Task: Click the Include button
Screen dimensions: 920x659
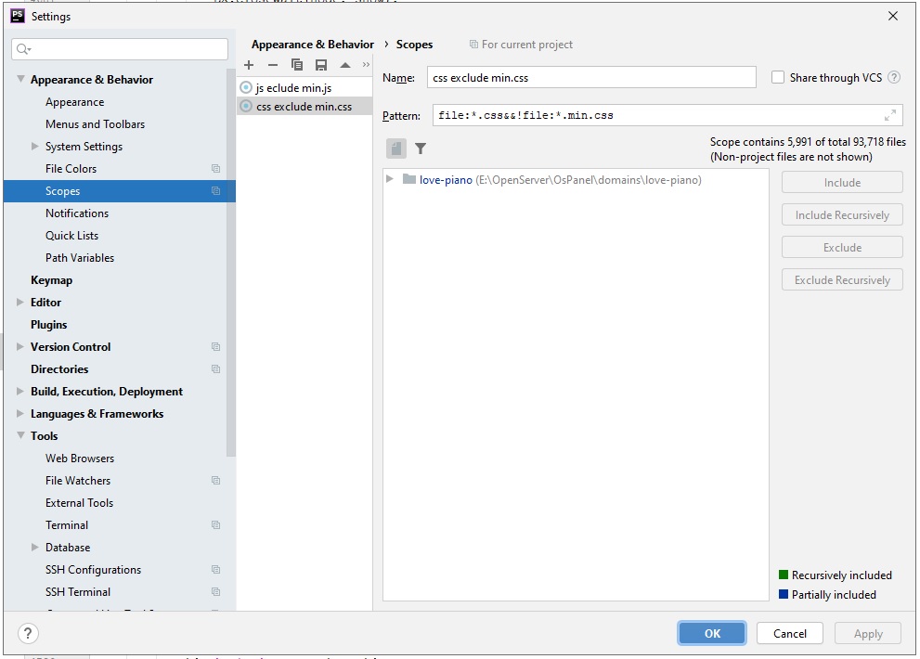Action: [842, 183]
